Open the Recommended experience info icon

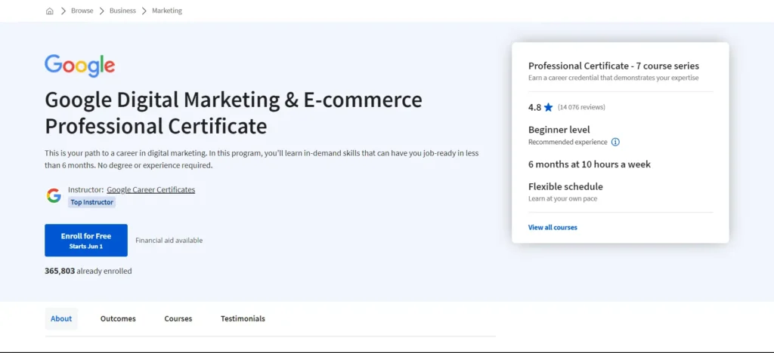point(615,143)
